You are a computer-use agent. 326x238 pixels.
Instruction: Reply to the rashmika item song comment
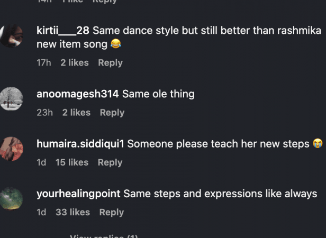coord(110,62)
